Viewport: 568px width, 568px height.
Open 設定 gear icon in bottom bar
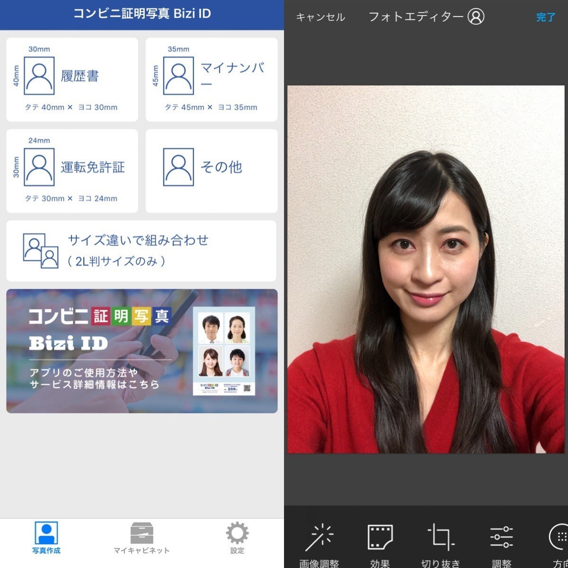(237, 537)
